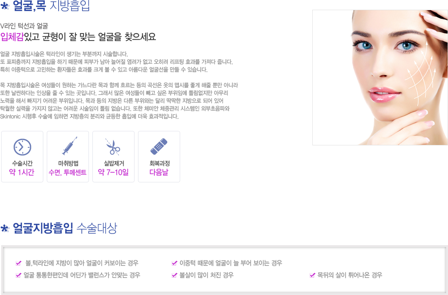Click the checkmark next to 볼살이 많이 처진 경우
The width and height of the screenshot is (448, 295).
click(x=174, y=275)
